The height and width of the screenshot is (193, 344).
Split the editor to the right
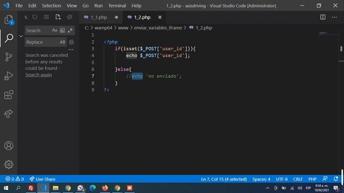pyautogui.click(x=322, y=17)
